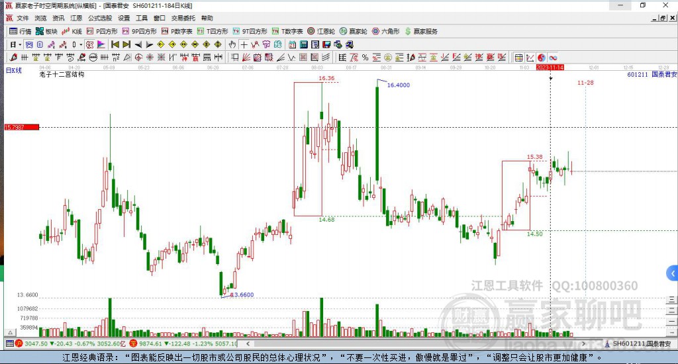Open the T四方形 tool
Image resolution: width=678 pixels, height=364 pixels.
[213, 31]
